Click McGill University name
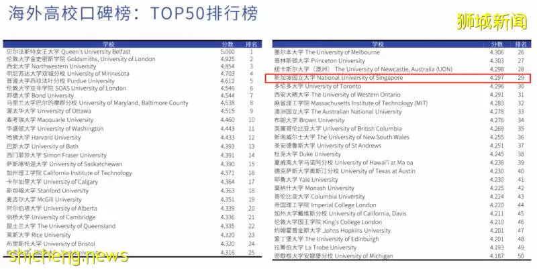Viewport: 537px width, 269px height. click(x=44, y=200)
